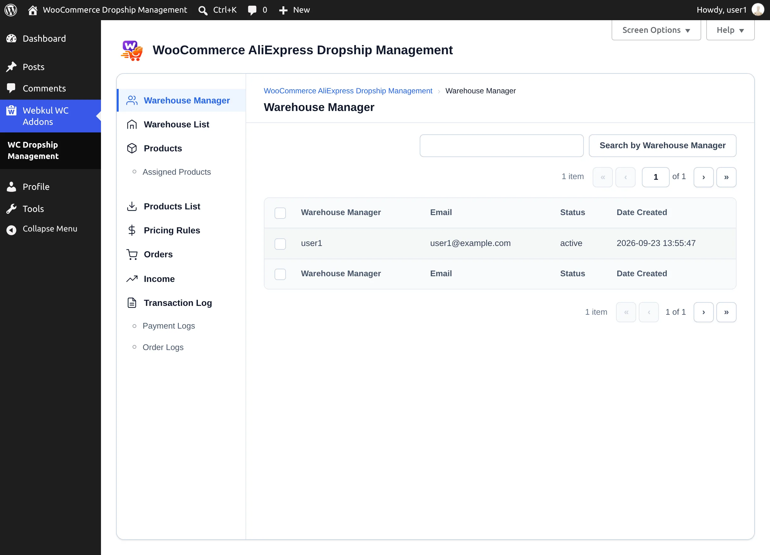Click the Profile person icon
Screen dimensions: 770x555
click(11, 187)
